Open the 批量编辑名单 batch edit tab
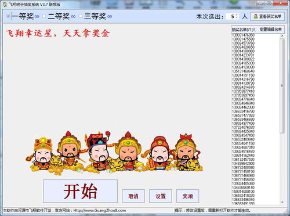The height and width of the screenshot is (216, 290). click(270, 30)
